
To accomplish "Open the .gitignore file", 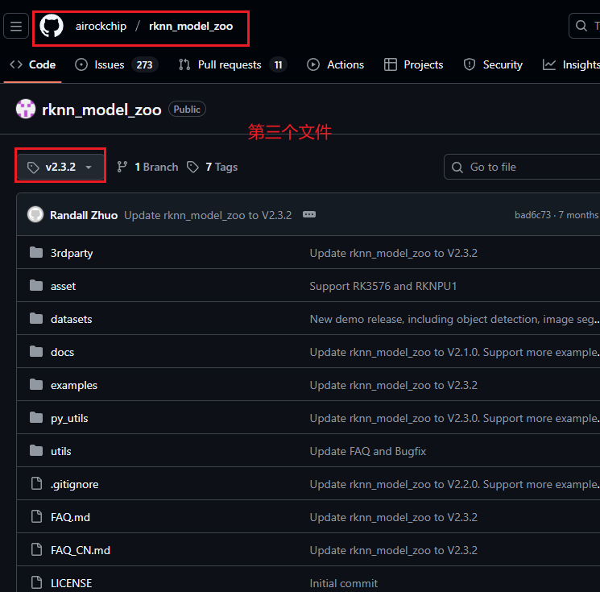I will click(75, 484).
